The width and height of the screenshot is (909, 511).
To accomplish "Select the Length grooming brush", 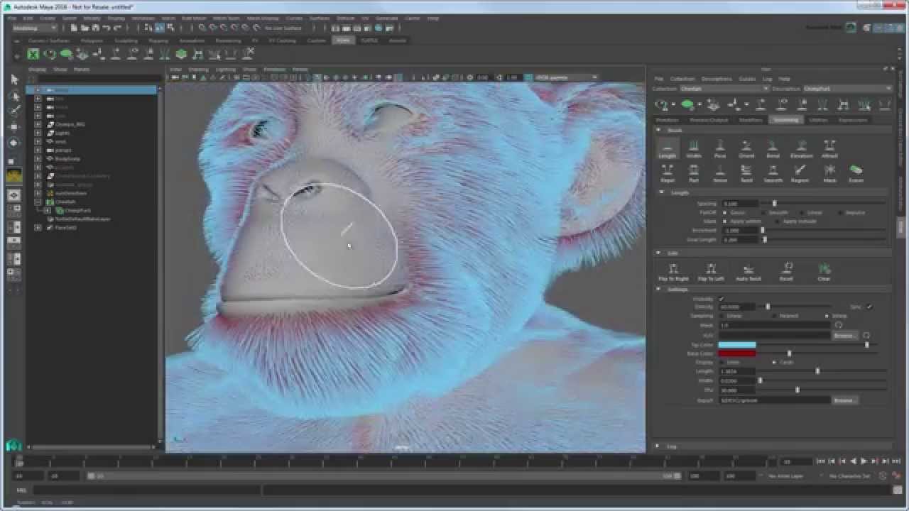I will point(668,148).
